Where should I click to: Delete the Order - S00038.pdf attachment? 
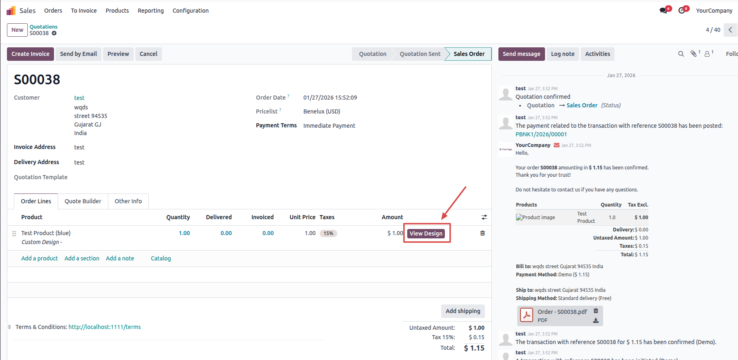[x=596, y=311]
